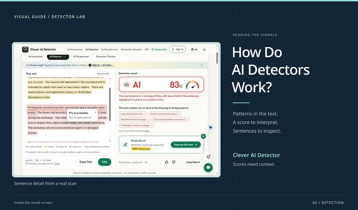Click the 'Repetitive keyword usage' pattern chip
Viewport: 358px width, 210px height.
[134, 119]
